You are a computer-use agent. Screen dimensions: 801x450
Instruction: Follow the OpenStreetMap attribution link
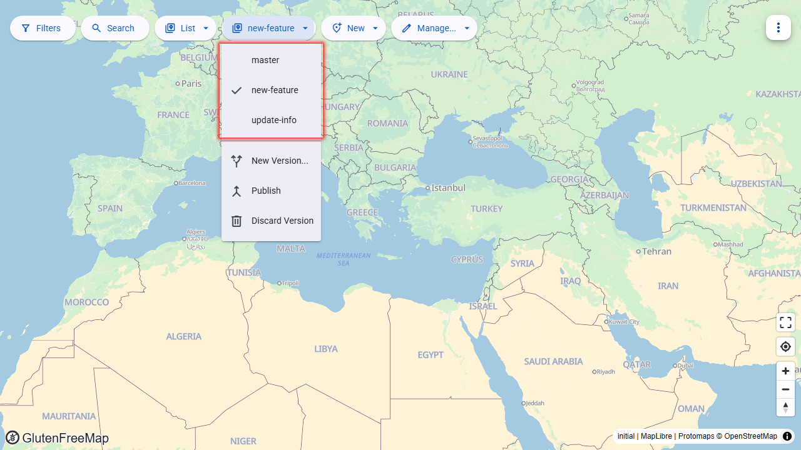[750, 436]
